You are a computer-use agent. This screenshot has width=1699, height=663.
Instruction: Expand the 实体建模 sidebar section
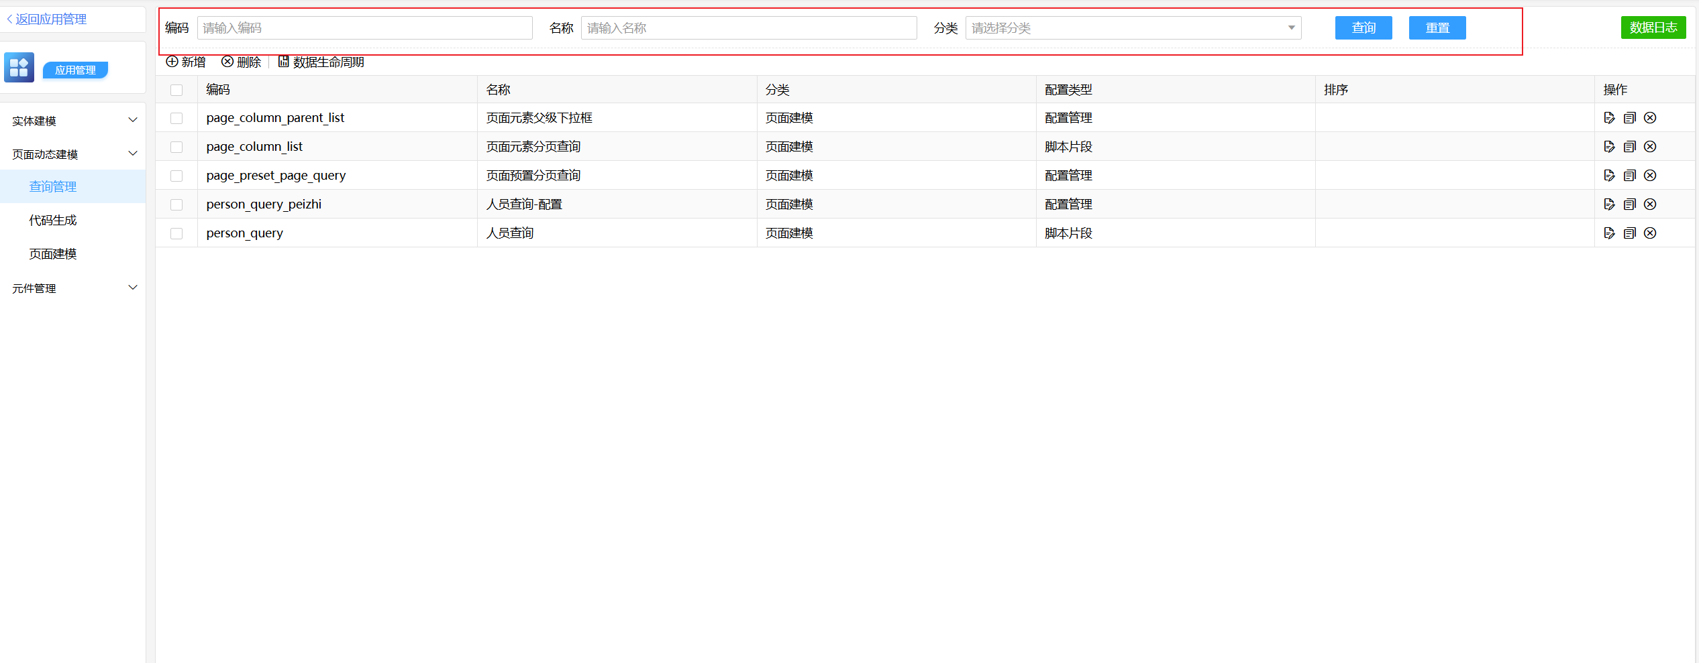(74, 121)
